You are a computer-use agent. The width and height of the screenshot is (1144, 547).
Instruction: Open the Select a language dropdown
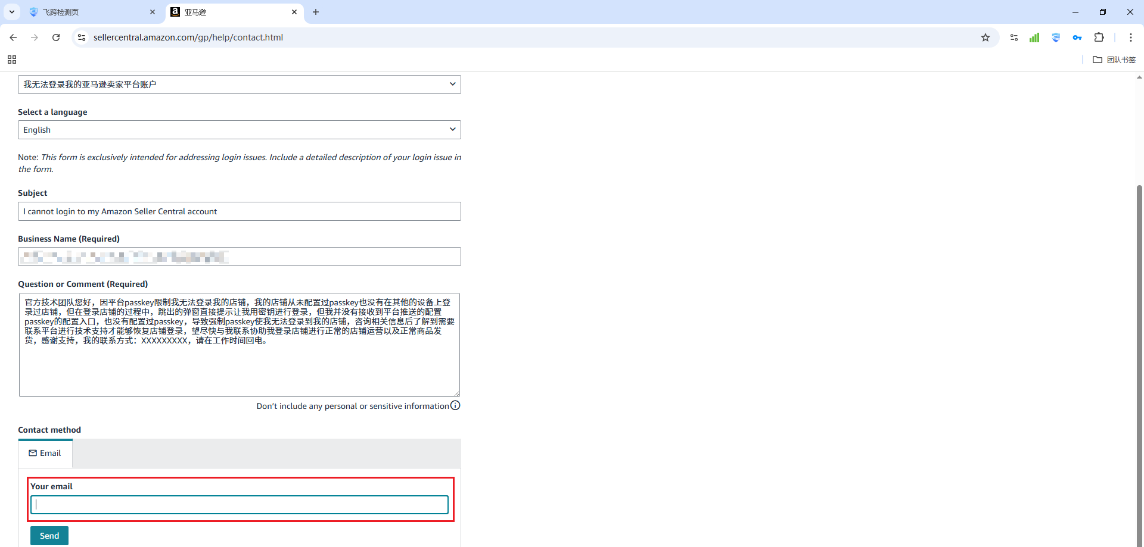click(240, 130)
